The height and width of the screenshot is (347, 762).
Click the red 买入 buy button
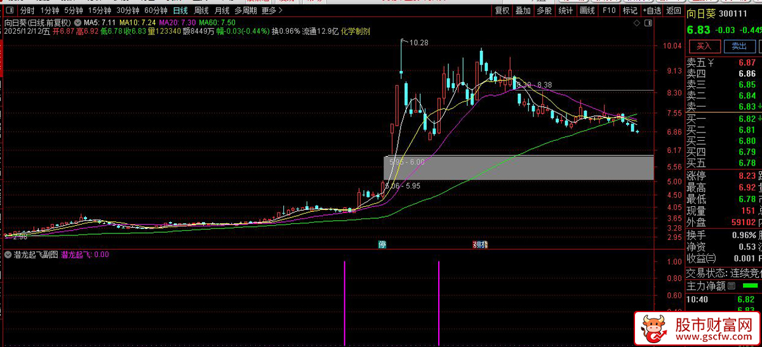point(704,46)
